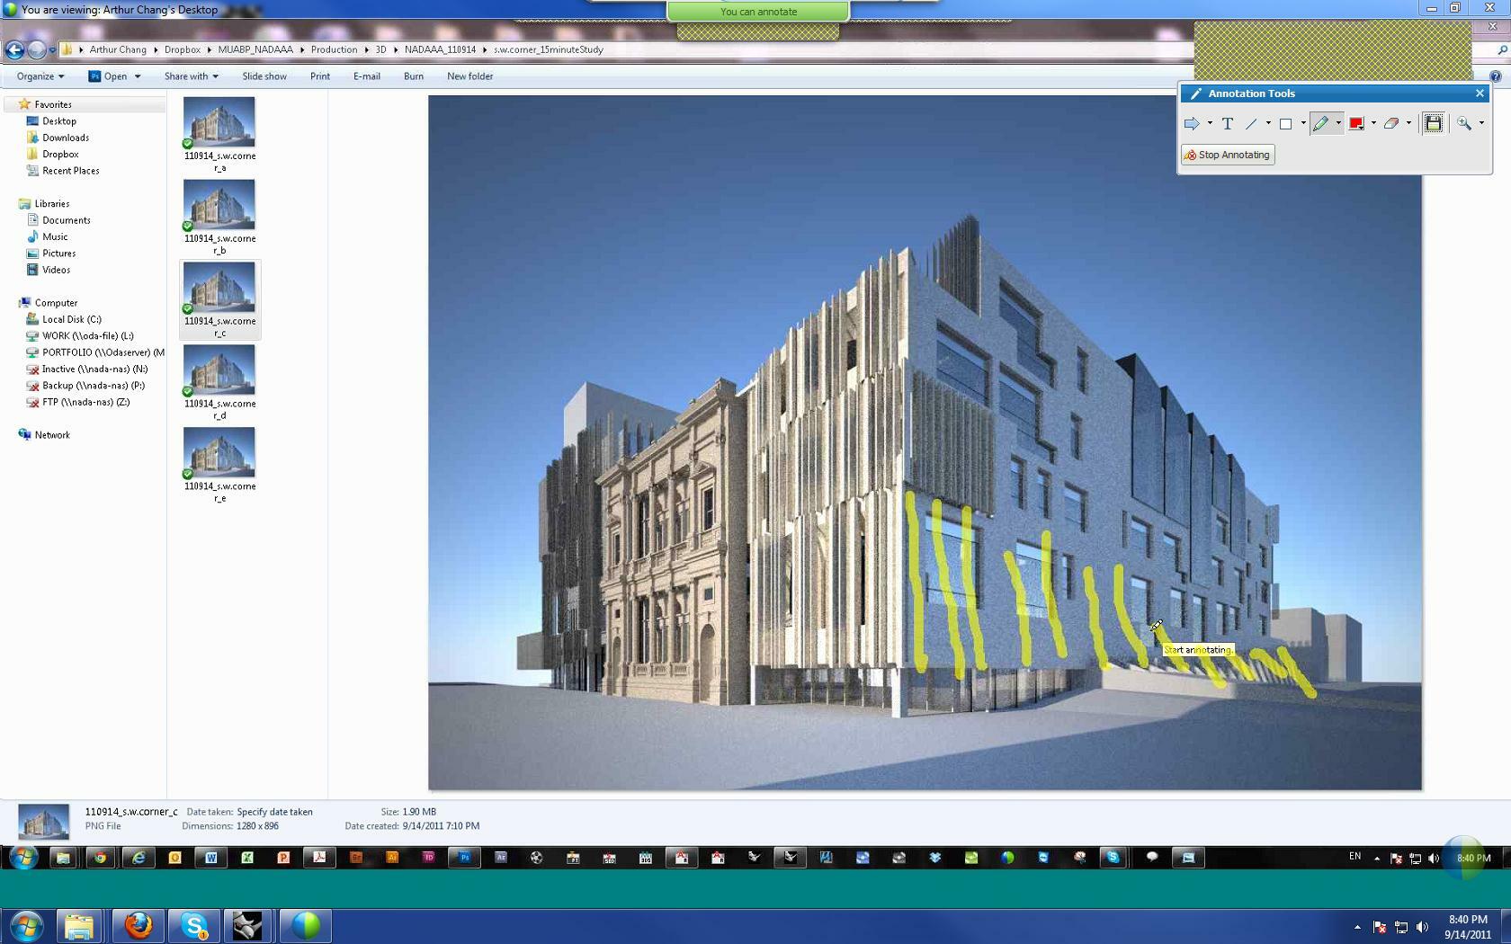Open Desktop under Favorites
Image resolution: width=1511 pixels, height=944 pixels.
pos(59,121)
